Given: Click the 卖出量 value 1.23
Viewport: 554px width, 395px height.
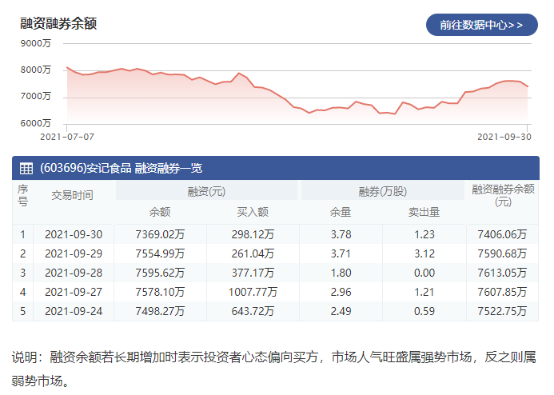Looking at the screenshot, I should pos(424,234).
